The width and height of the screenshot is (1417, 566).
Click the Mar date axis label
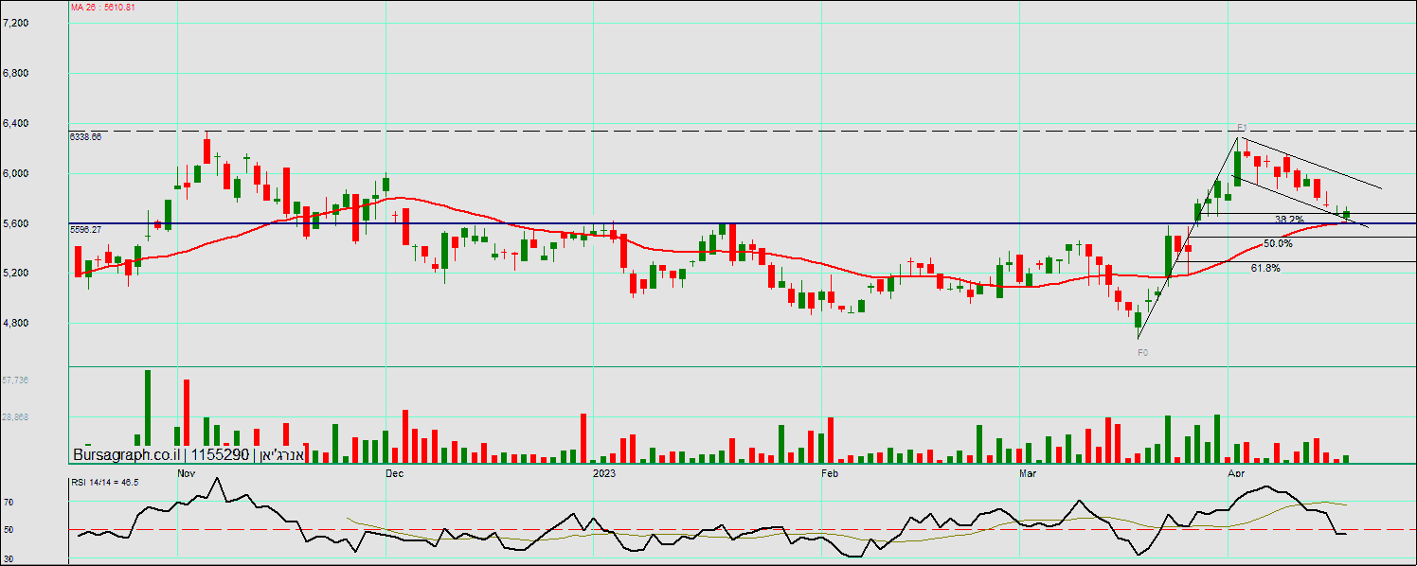(x=1028, y=471)
